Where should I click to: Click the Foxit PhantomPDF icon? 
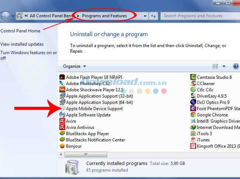193,108
